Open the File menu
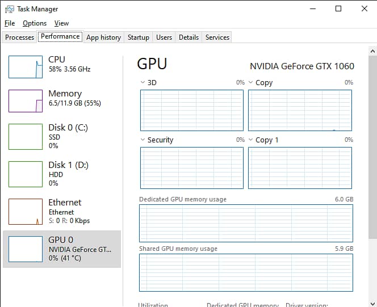377x307 pixels. [10, 23]
